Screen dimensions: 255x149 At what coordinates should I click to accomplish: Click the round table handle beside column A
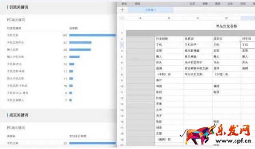pyautogui.click(x=121, y=18)
